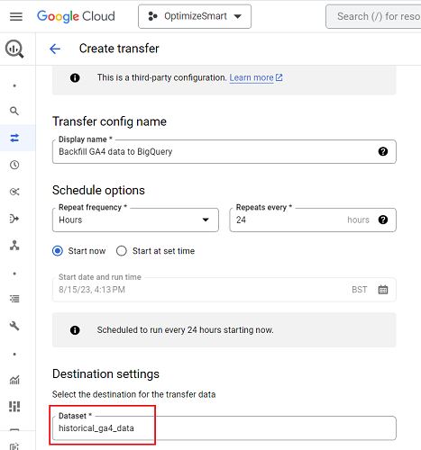Open the Repeat frequency Hours dropdown
This screenshot has height=450, width=421.
pyautogui.click(x=135, y=220)
